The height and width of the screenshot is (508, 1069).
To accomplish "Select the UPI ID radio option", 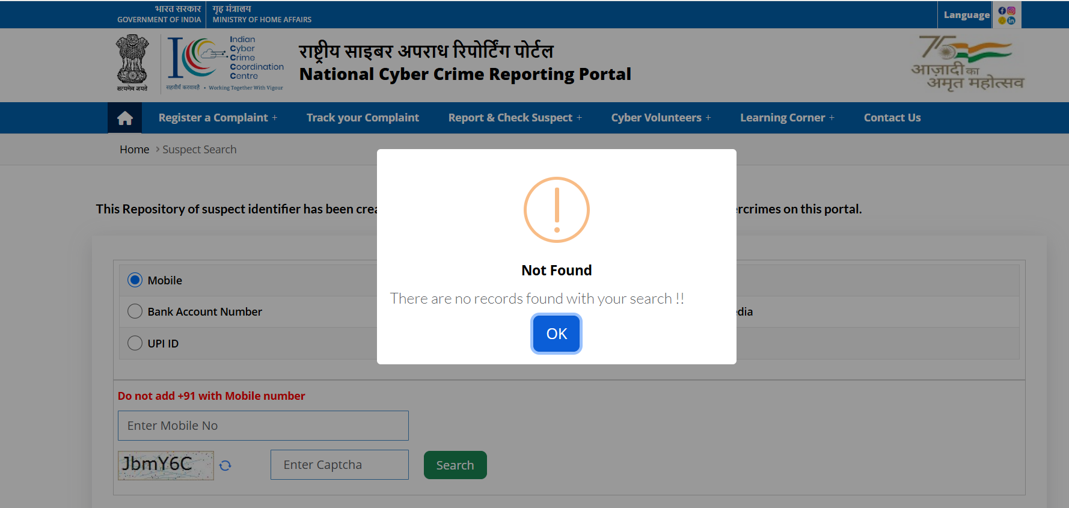I will [x=135, y=343].
